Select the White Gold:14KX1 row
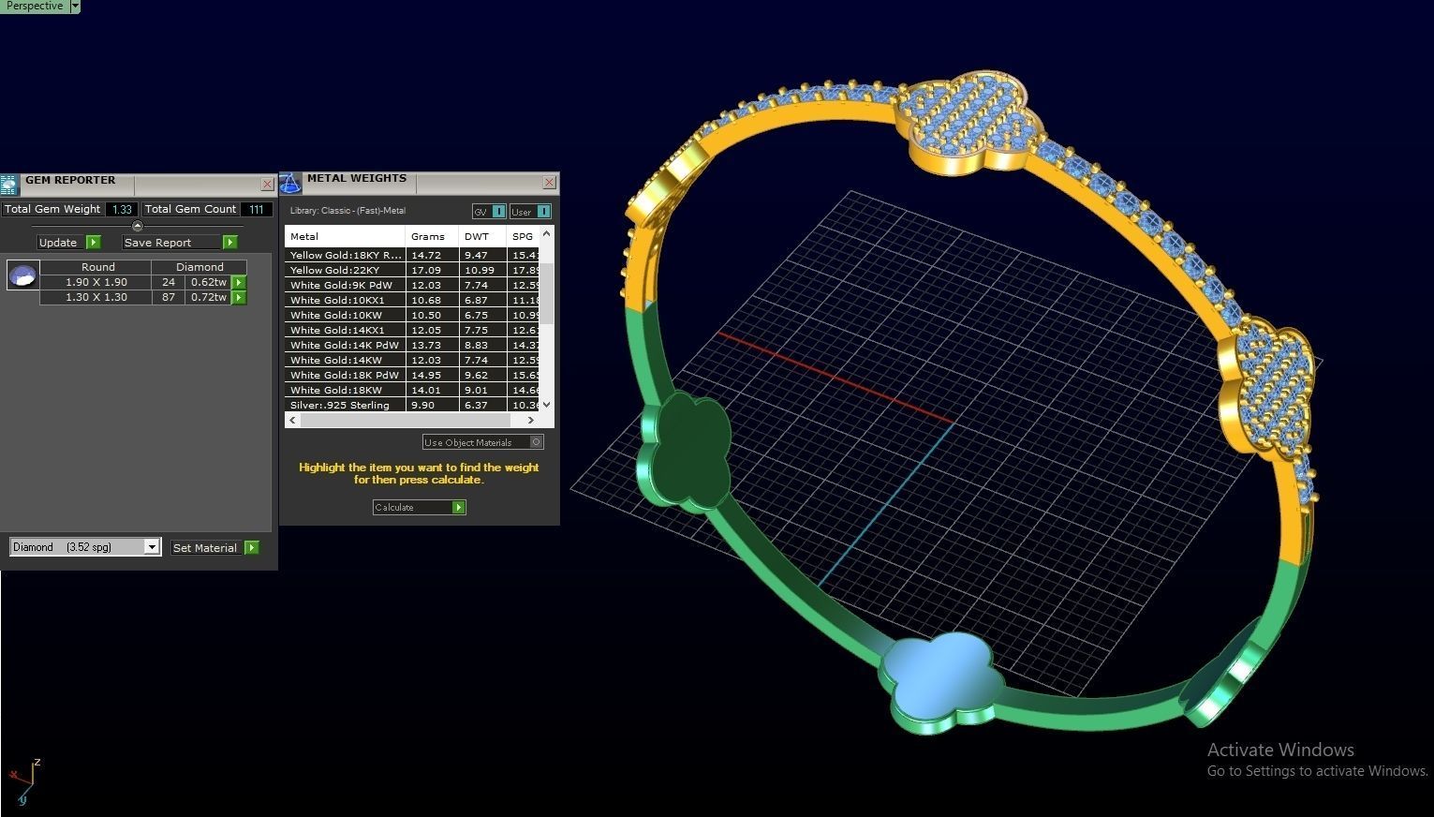The image size is (1434, 817). pos(412,330)
